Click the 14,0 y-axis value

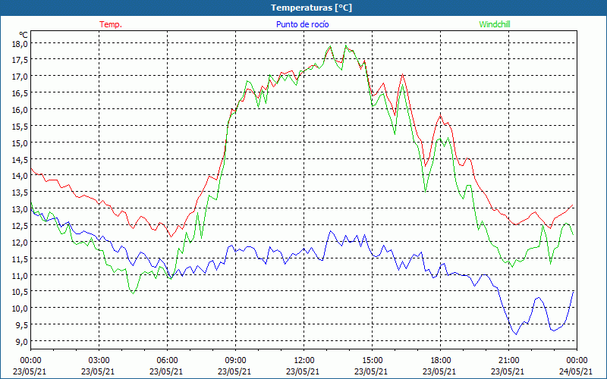coord(20,176)
